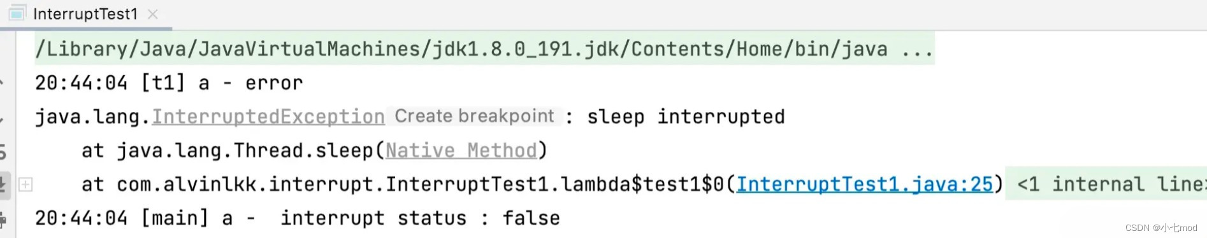Click the print icon at gutter bottom

3,221
